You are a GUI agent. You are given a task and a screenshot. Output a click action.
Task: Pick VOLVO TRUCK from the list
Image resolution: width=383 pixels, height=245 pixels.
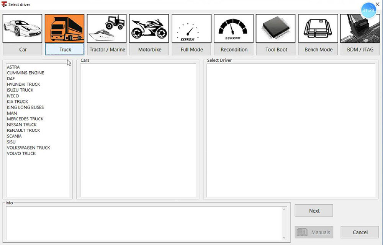click(x=21, y=153)
